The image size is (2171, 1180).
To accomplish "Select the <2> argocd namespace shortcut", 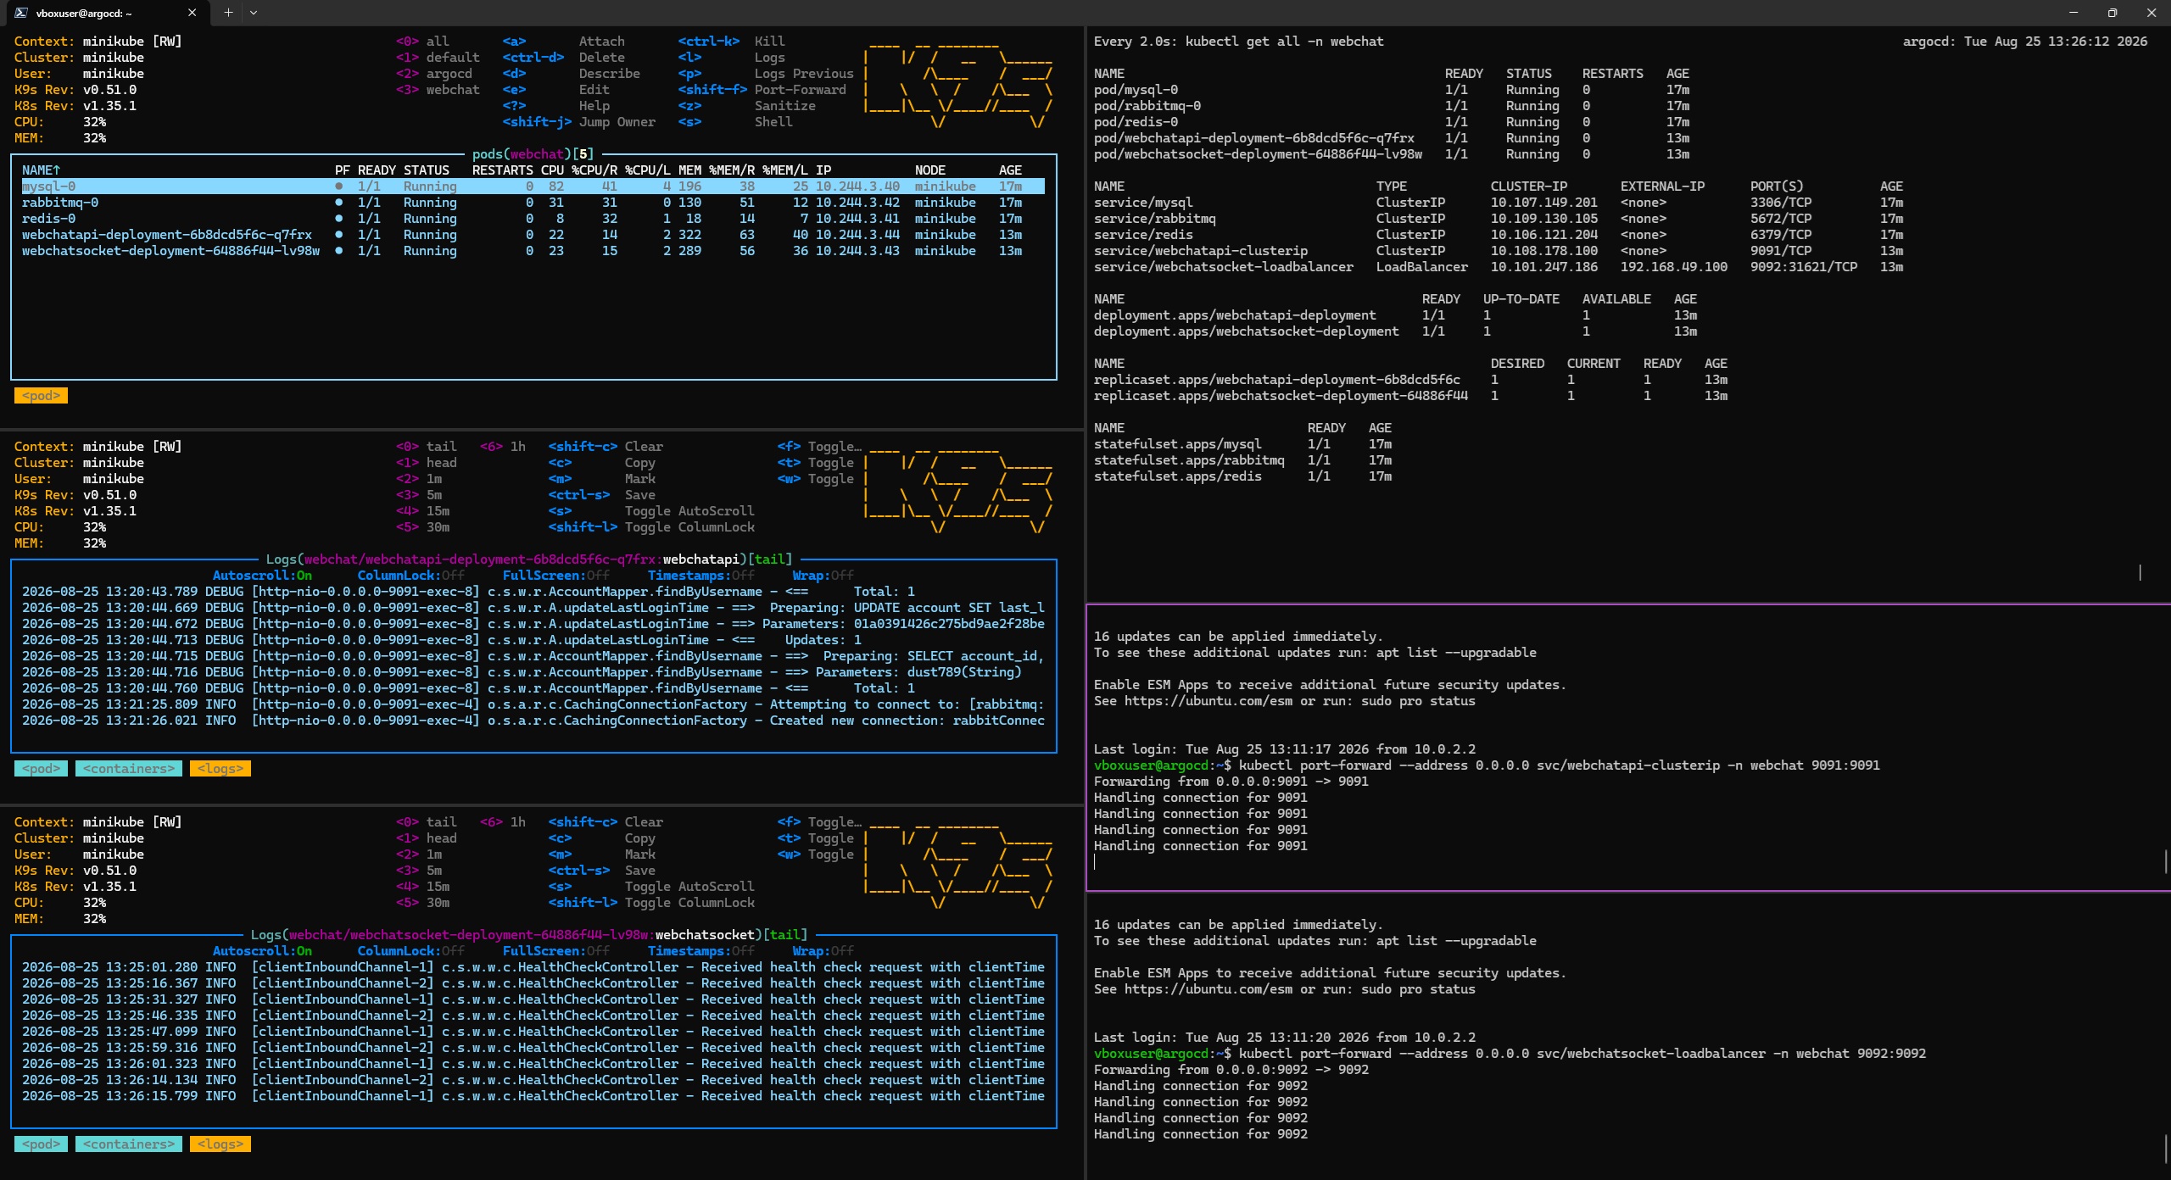I will pos(433,74).
